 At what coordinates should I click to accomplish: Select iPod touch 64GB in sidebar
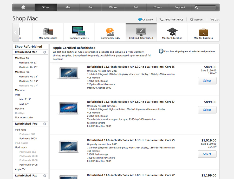[28, 164]
